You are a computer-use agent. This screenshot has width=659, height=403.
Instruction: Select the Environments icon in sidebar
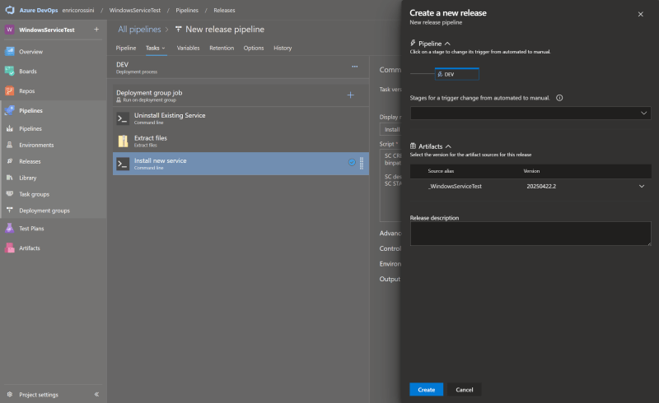(10, 145)
